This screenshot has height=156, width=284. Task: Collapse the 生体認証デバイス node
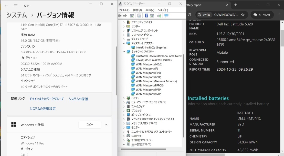point(124,144)
